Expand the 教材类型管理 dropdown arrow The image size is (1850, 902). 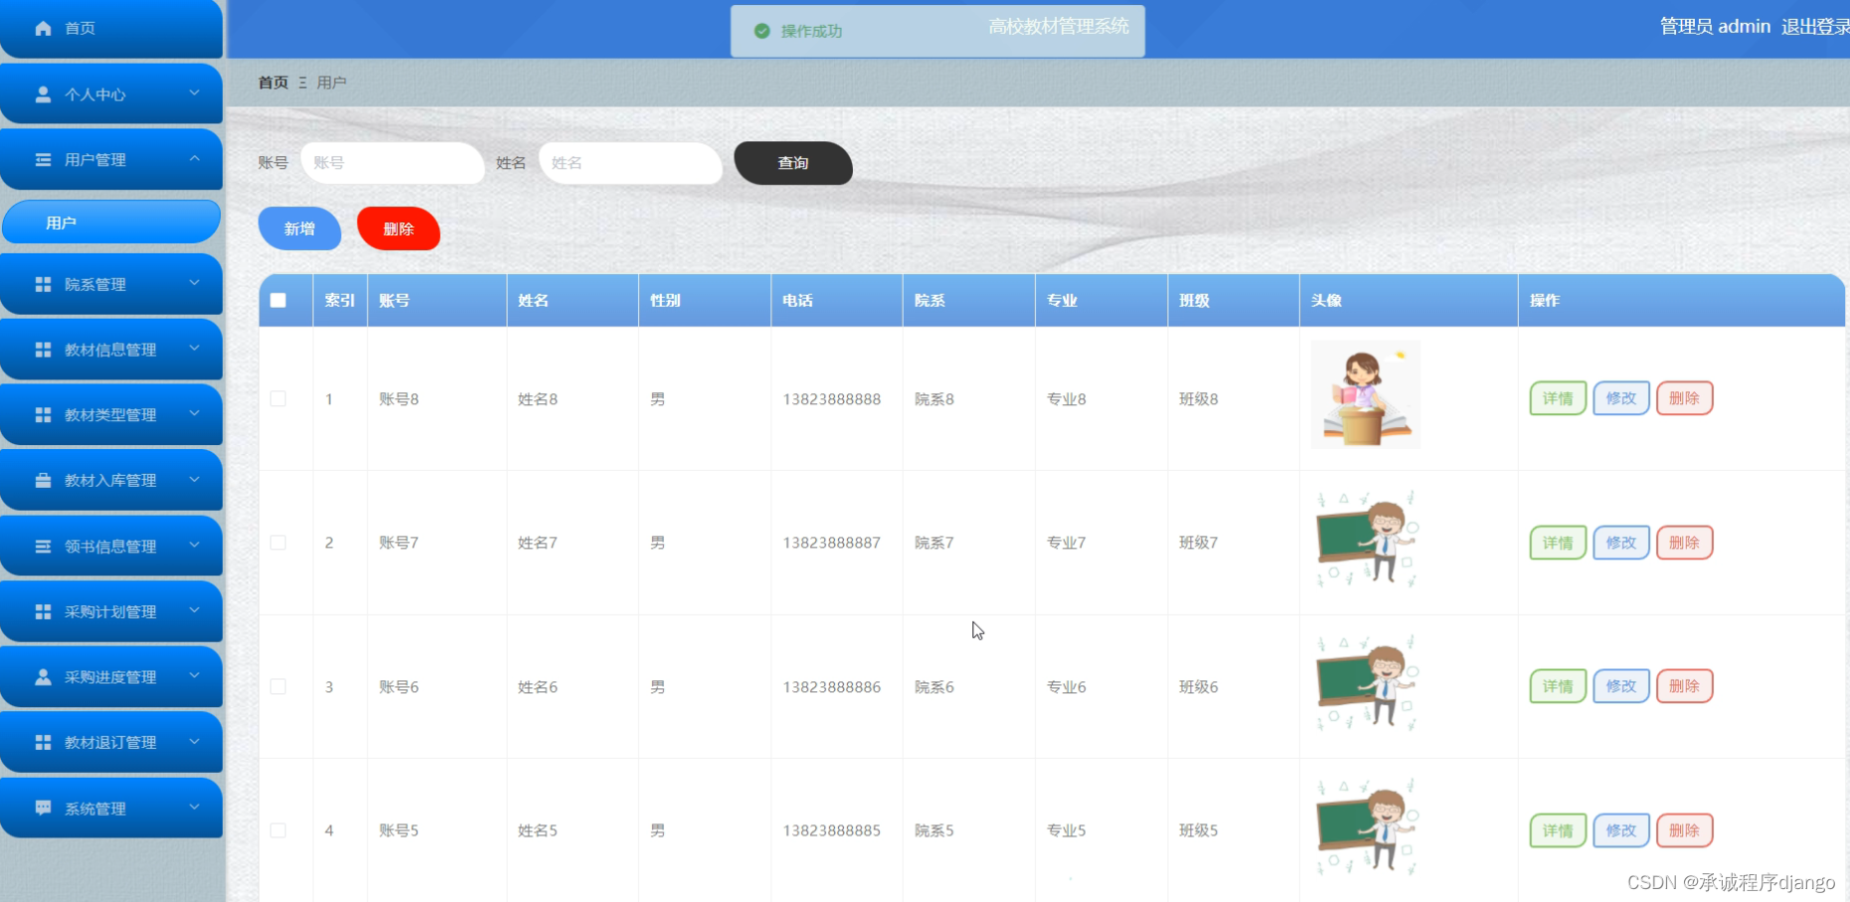[x=195, y=414]
